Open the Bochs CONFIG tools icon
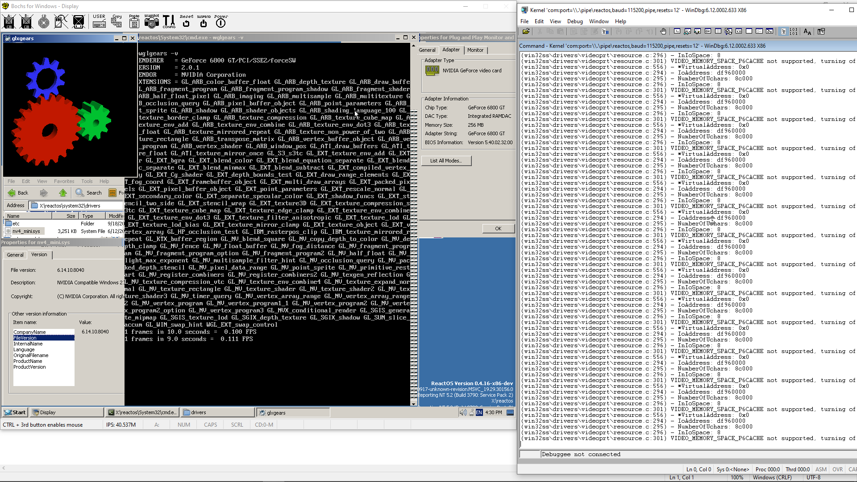857x482 pixels. tap(169, 21)
